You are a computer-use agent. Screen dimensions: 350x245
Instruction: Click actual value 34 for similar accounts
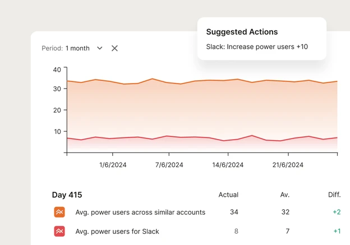[x=234, y=212]
